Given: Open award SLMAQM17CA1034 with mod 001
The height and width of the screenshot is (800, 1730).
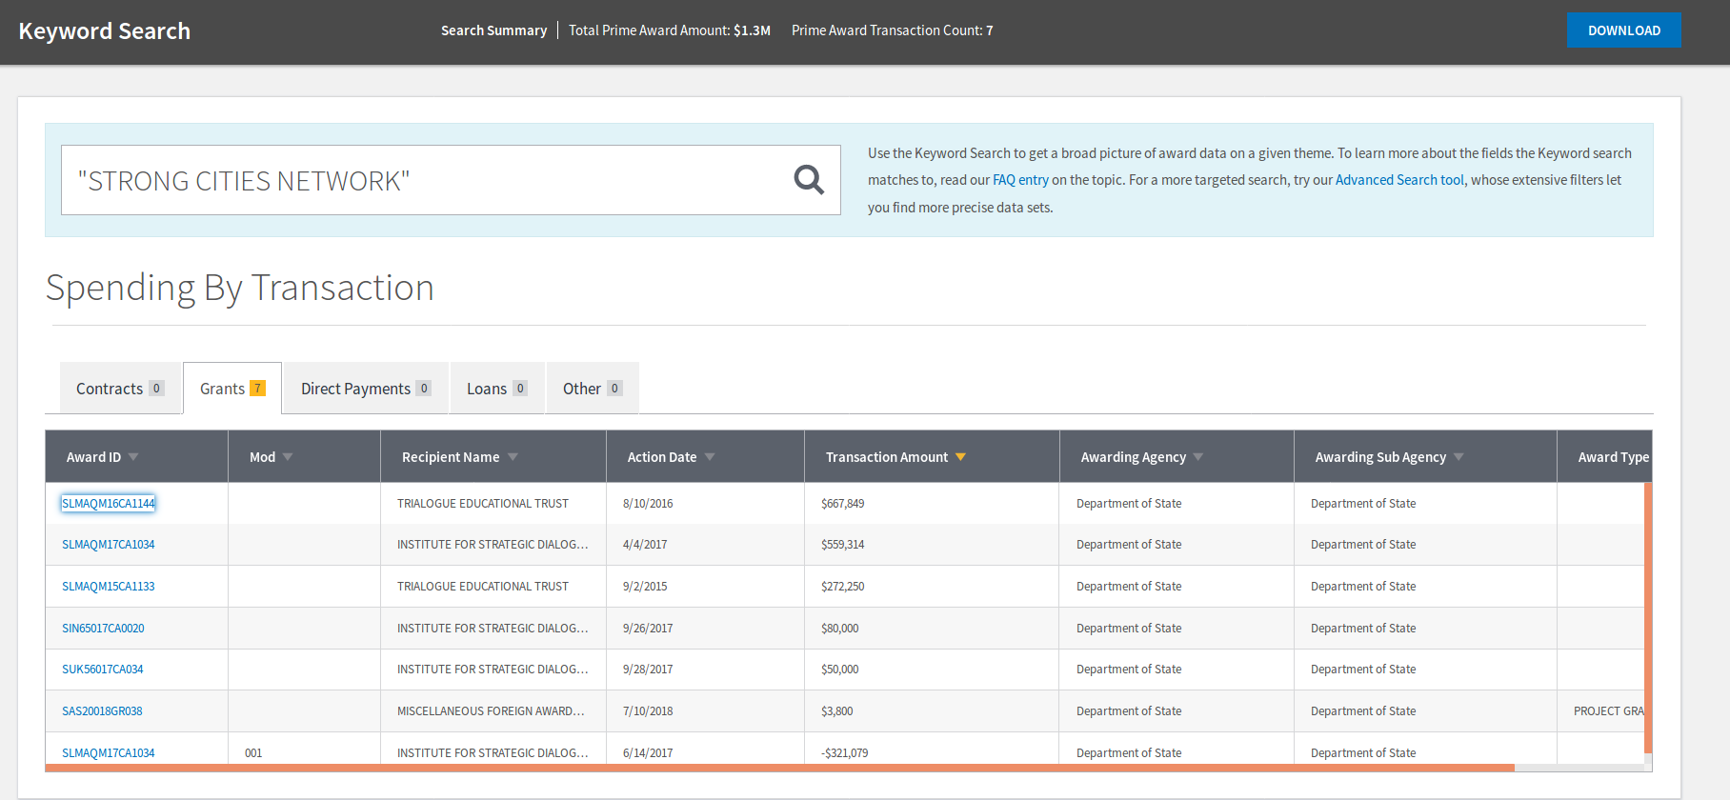Looking at the screenshot, I should [x=108, y=753].
